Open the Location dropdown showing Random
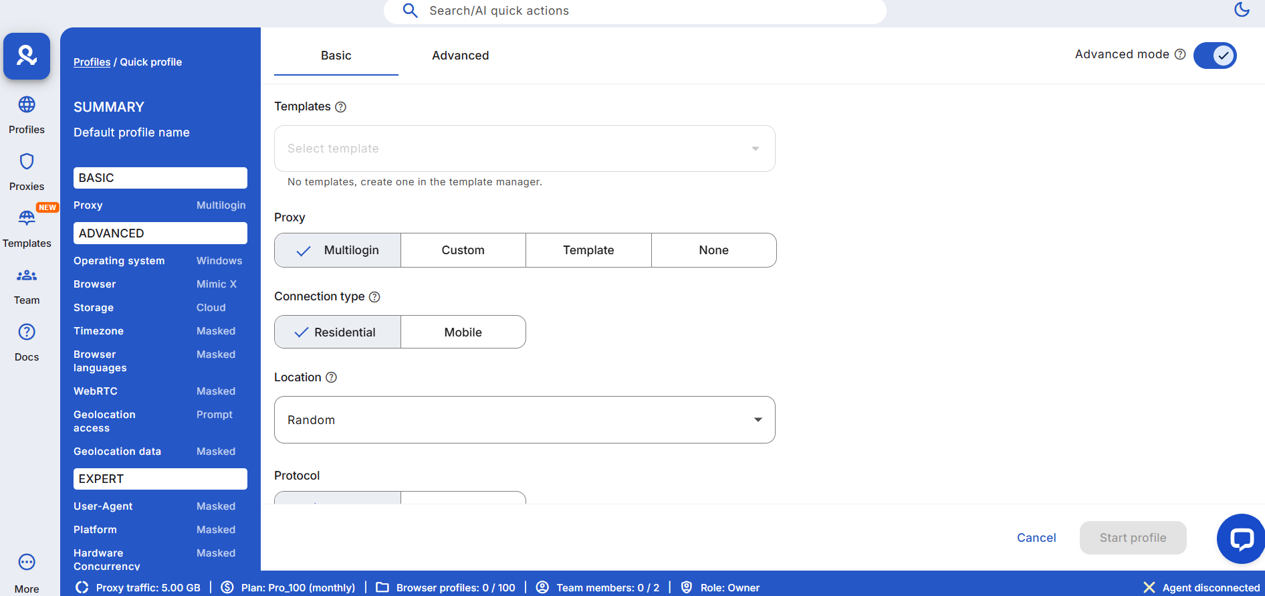This screenshot has width=1265, height=596. [524, 420]
